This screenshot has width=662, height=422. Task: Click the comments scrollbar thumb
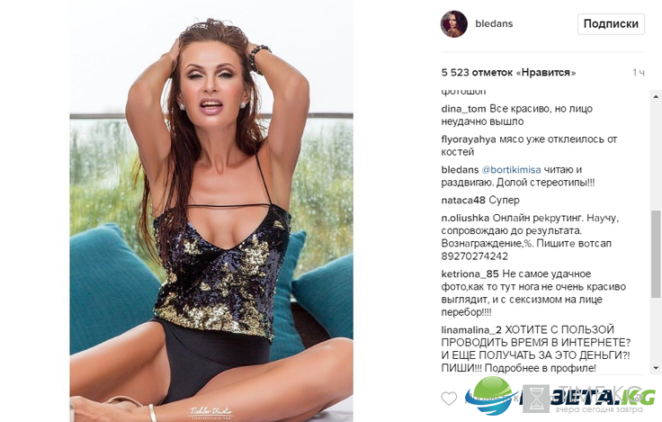pyautogui.click(x=656, y=254)
